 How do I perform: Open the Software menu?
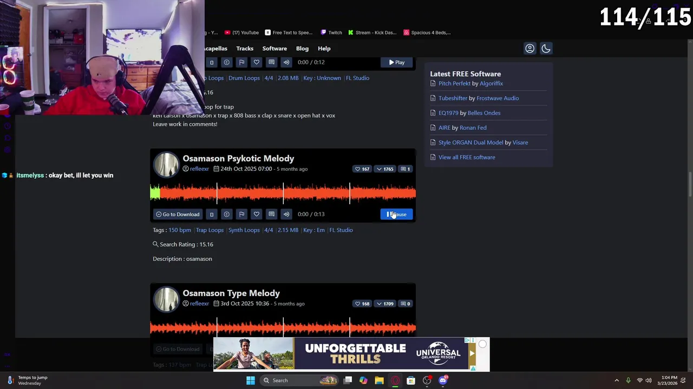click(274, 49)
